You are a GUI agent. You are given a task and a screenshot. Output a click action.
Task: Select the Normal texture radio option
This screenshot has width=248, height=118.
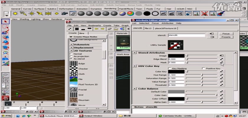tap(71, 54)
